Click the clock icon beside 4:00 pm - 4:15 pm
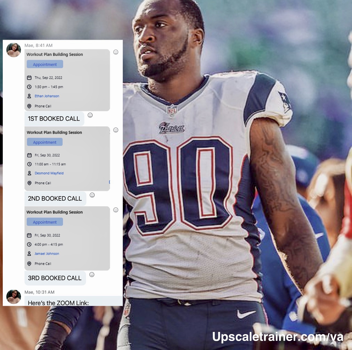Image resolution: width=352 pixels, height=350 pixels. [x=29, y=244]
